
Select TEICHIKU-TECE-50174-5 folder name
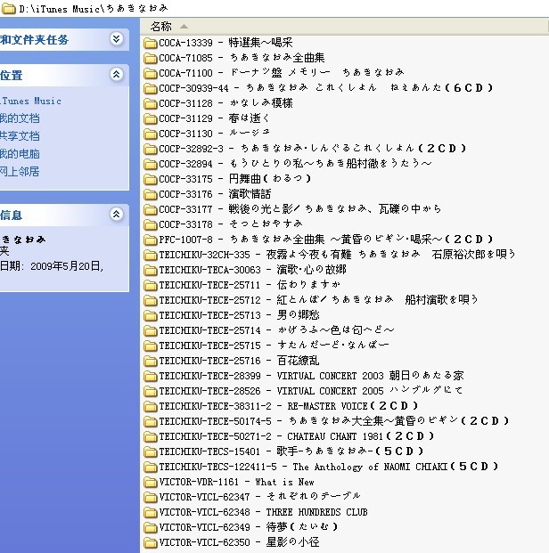click(334, 421)
